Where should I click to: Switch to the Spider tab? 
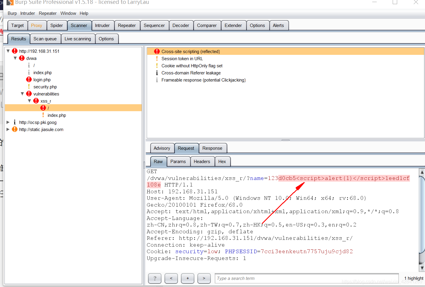tap(57, 25)
